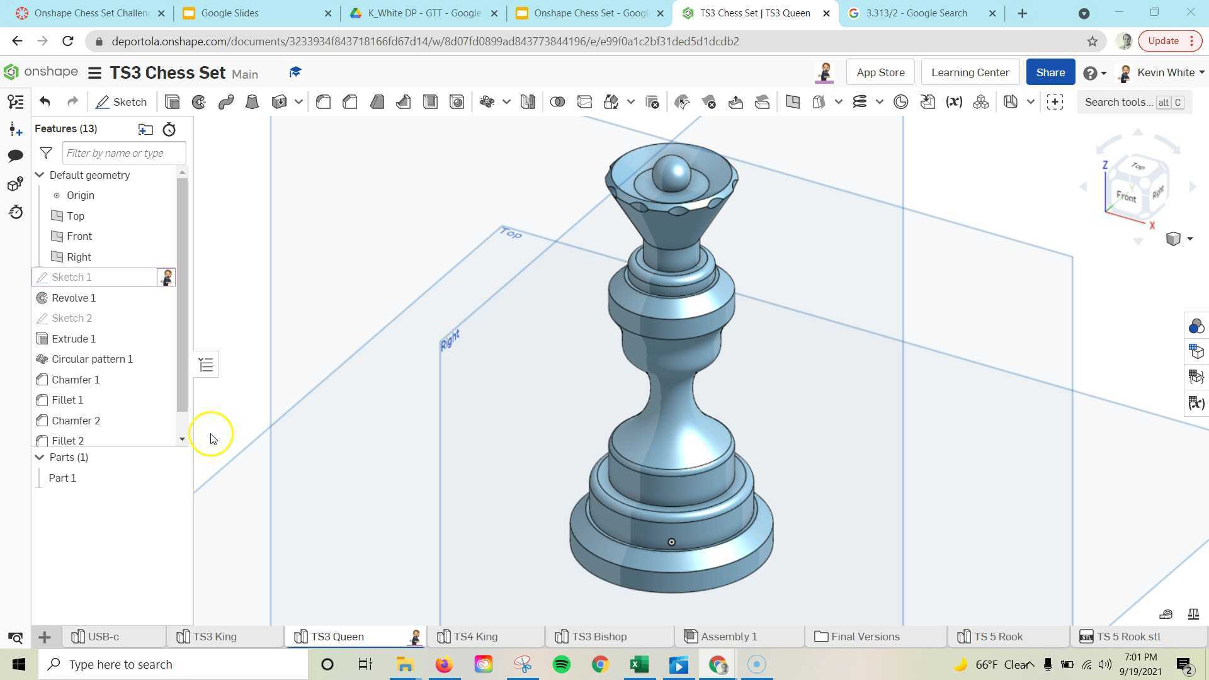
Task: Click the Filter by name or type field
Action: [124, 153]
